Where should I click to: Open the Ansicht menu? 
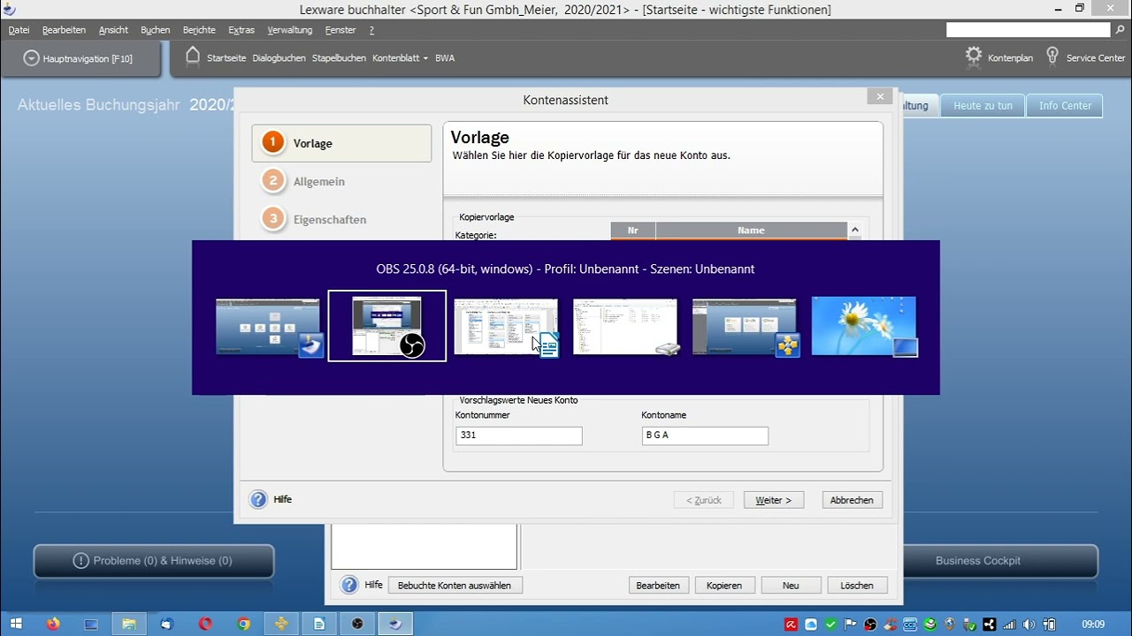click(113, 30)
